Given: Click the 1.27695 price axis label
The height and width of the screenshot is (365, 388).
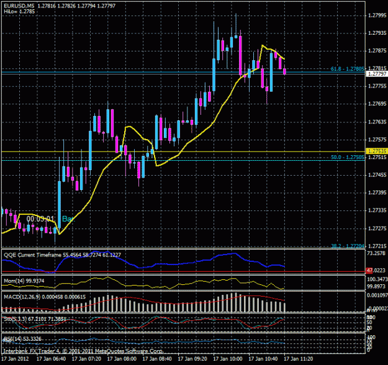Looking at the screenshot, I should tap(377, 104).
